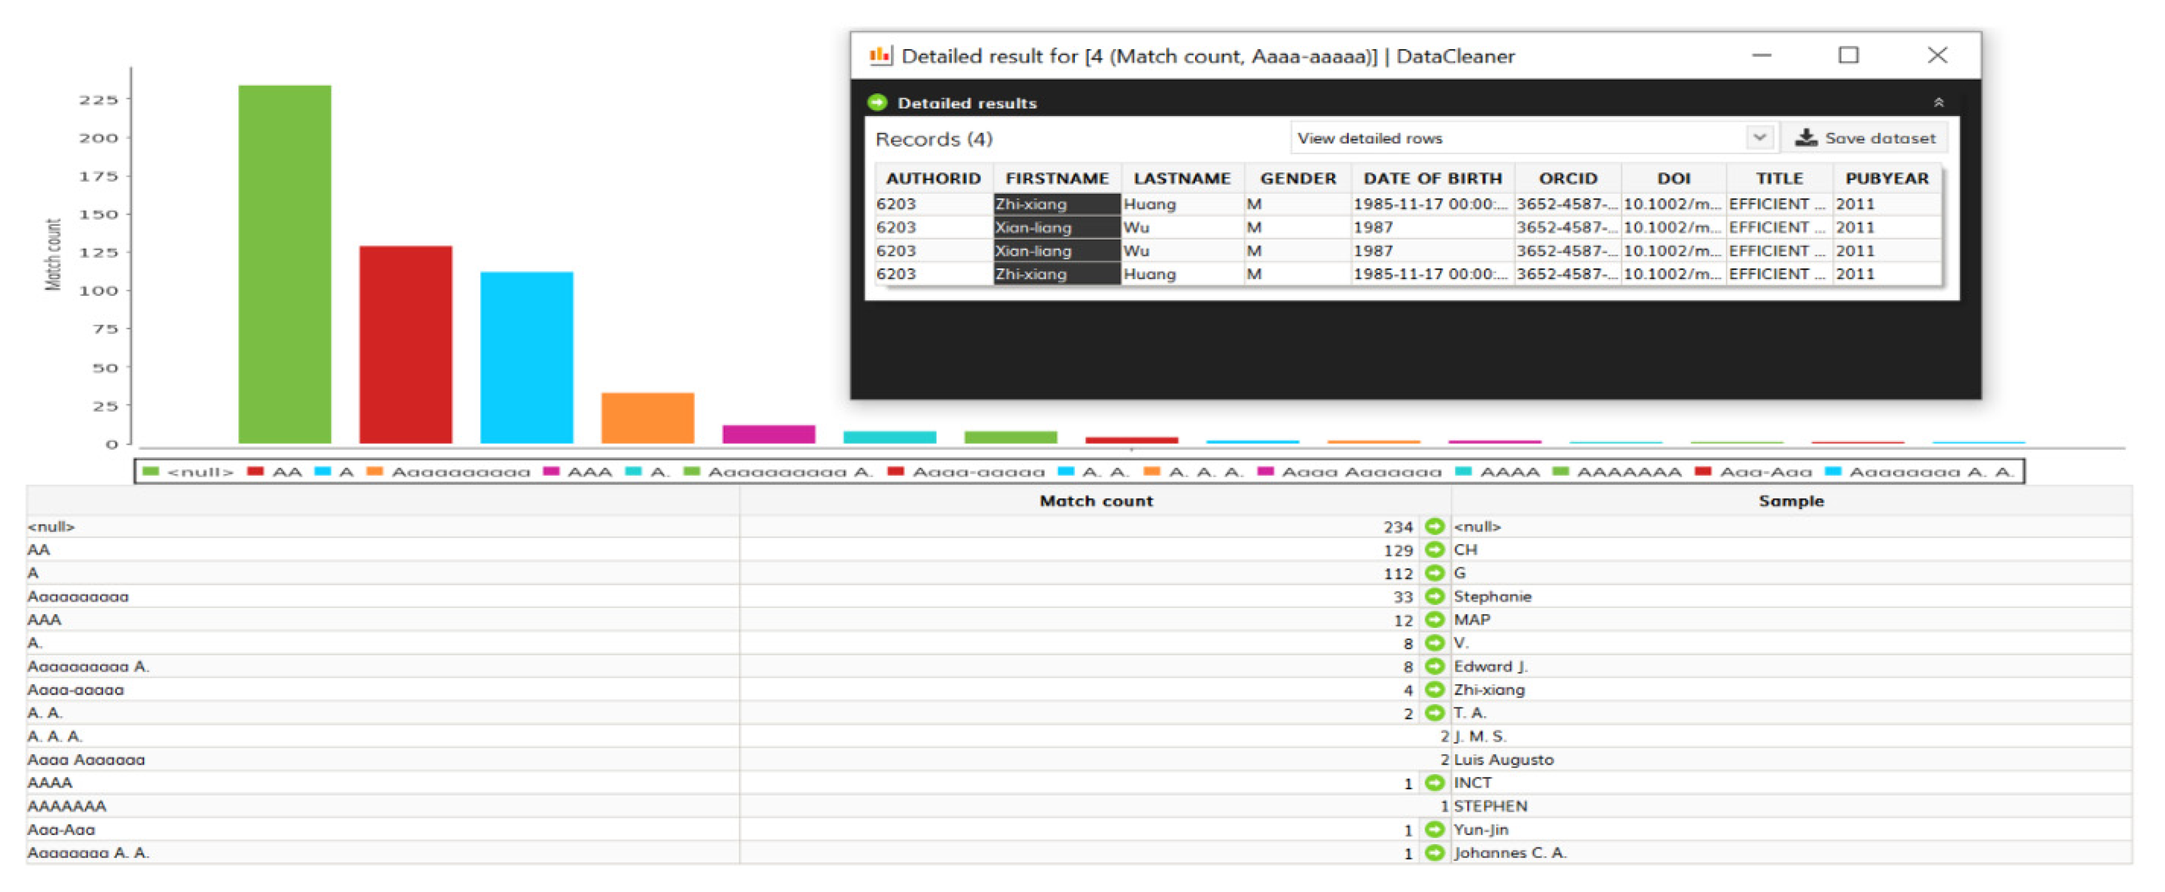Open detail arrow for Edward J. row
The width and height of the screenshot is (2165, 892).
[1434, 666]
